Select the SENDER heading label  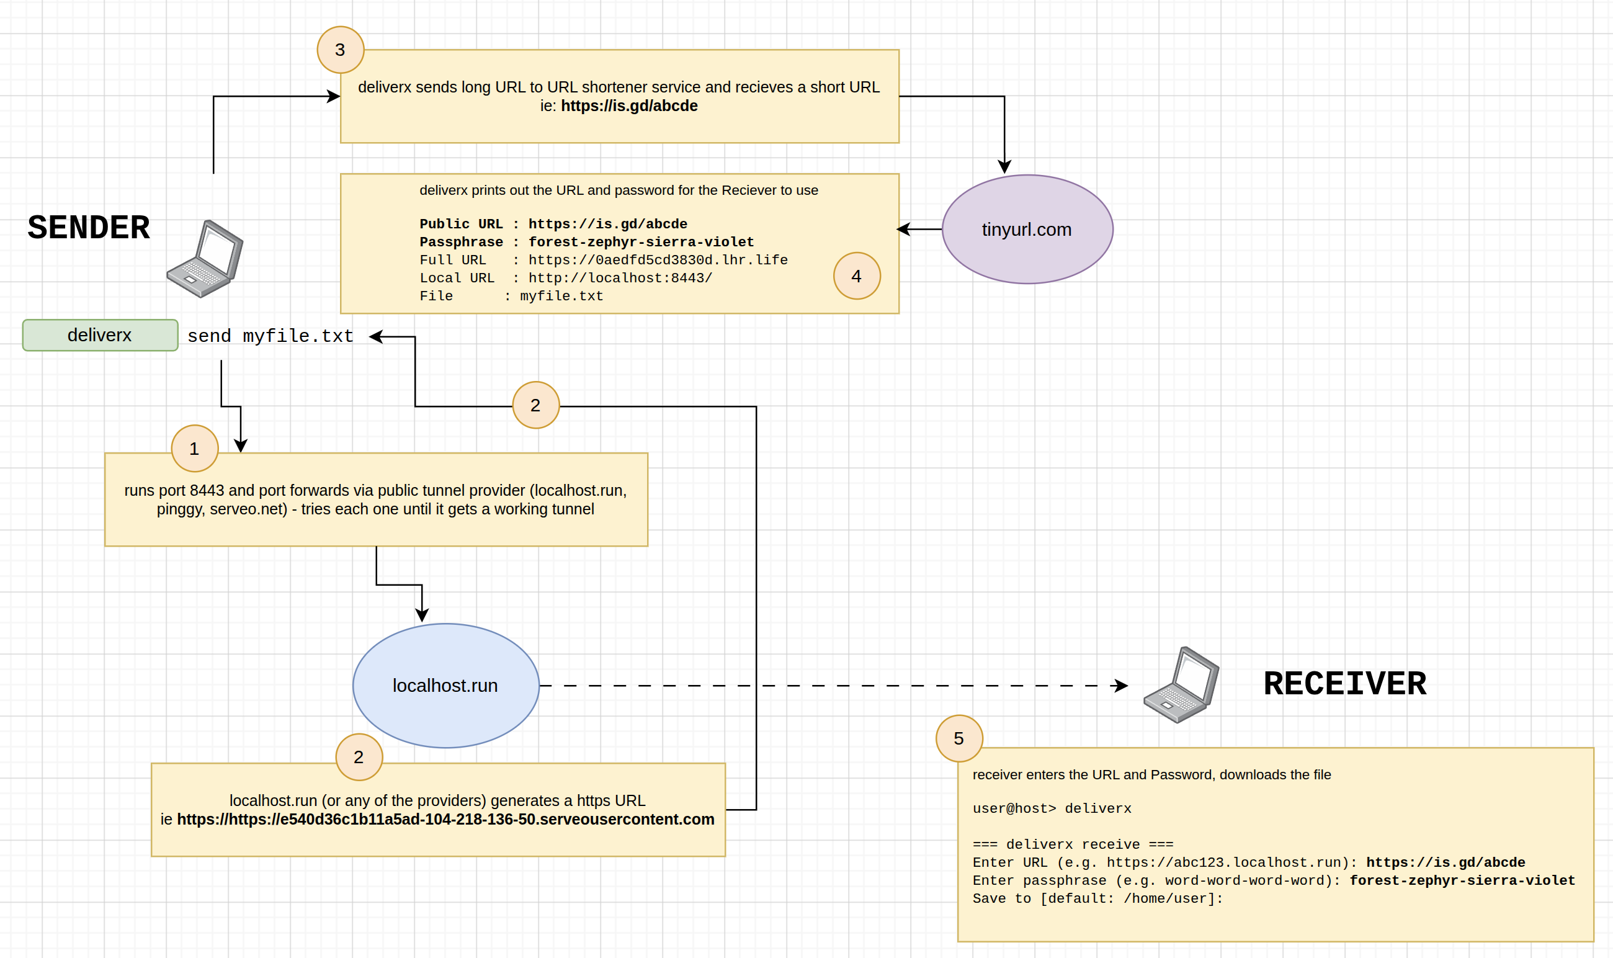pyautogui.click(x=89, y=228)
